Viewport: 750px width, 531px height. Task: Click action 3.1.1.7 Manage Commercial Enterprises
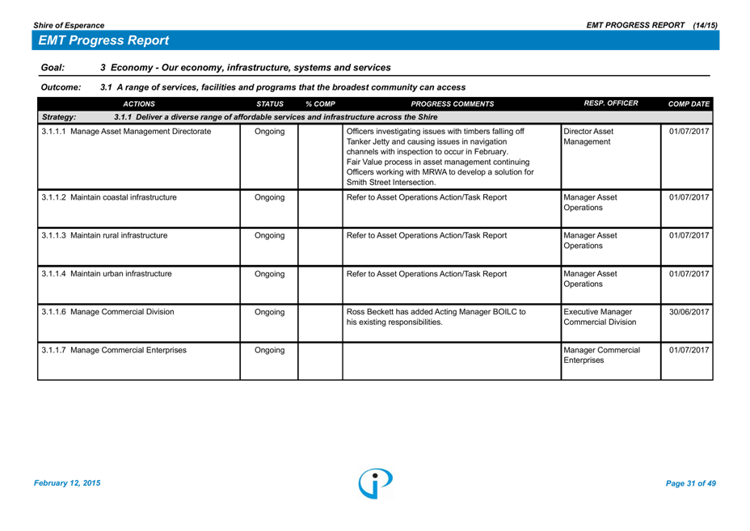pyautogui.click(x=113, y=351)
